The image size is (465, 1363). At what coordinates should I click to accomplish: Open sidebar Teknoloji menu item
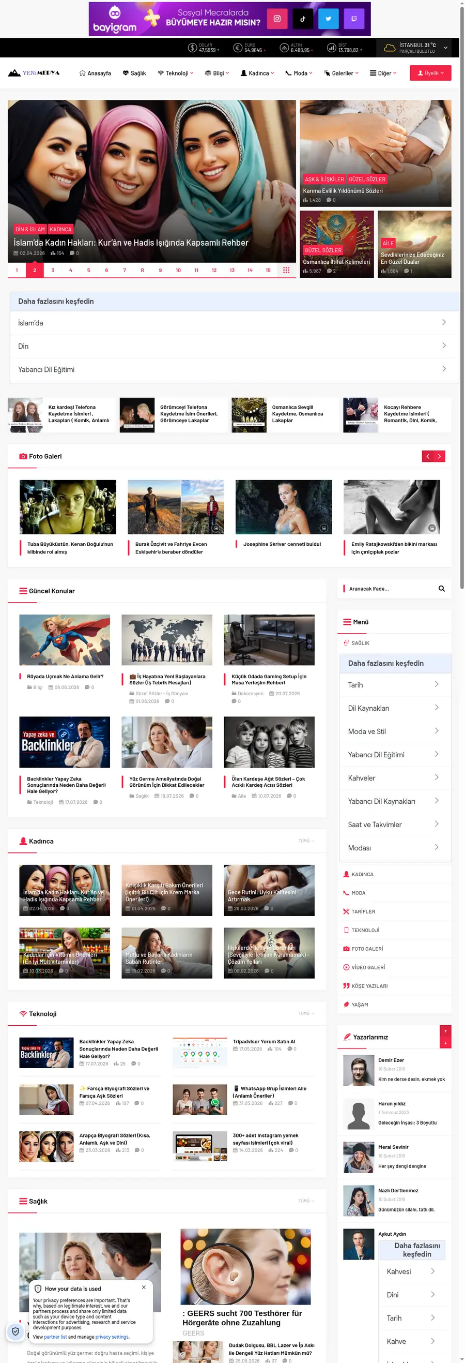[394, 930]
